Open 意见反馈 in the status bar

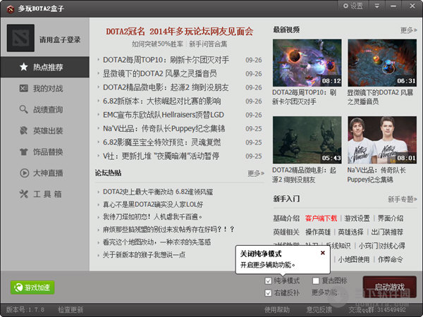pos(319,310)
